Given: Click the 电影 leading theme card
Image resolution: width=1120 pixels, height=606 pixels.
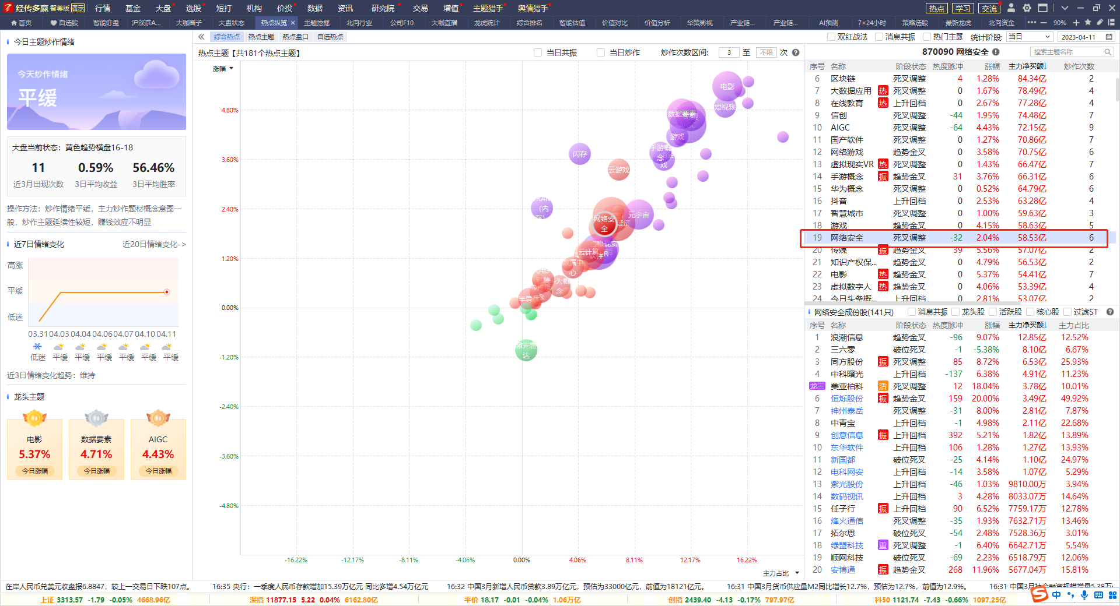Looking at the screenshot, I should 34,449.
